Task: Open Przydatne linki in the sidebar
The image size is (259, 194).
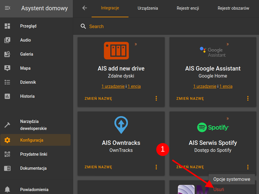Action: tap(35, 154)
